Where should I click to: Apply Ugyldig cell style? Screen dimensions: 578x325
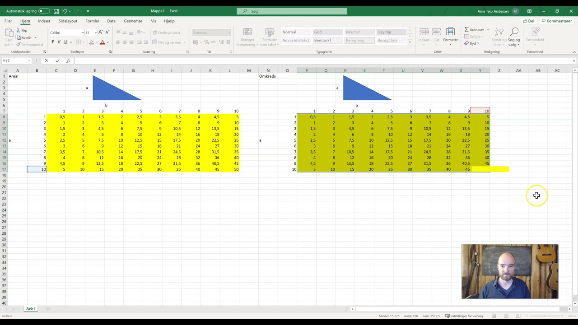391,32
